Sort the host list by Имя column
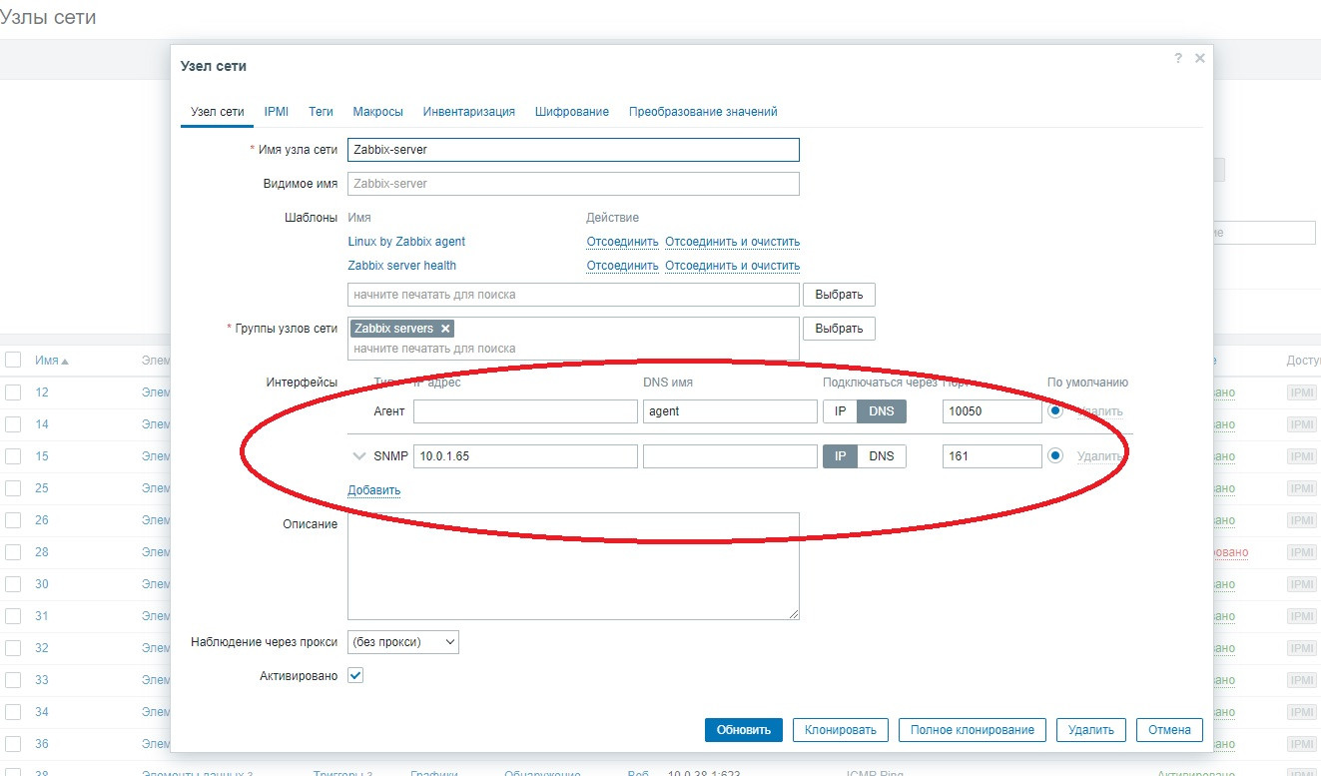Viewport: 1321px width, 776px height. click(x=52, y=361)
